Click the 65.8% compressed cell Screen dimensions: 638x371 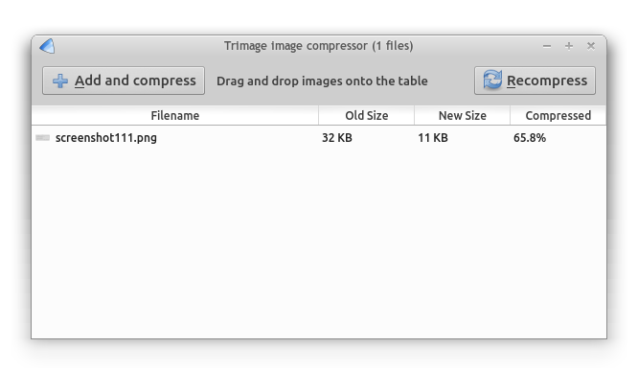pyautogui.click(x=530, y=138)
